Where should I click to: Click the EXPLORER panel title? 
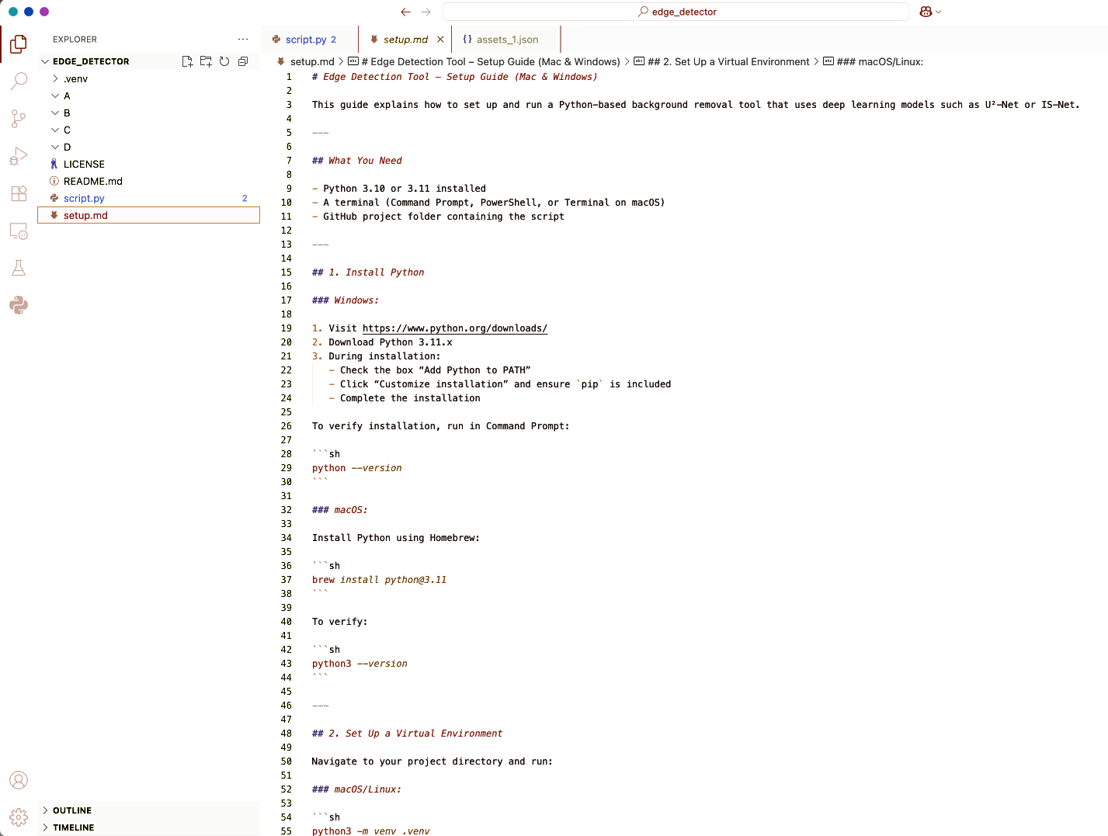click(x=75, y=40)
